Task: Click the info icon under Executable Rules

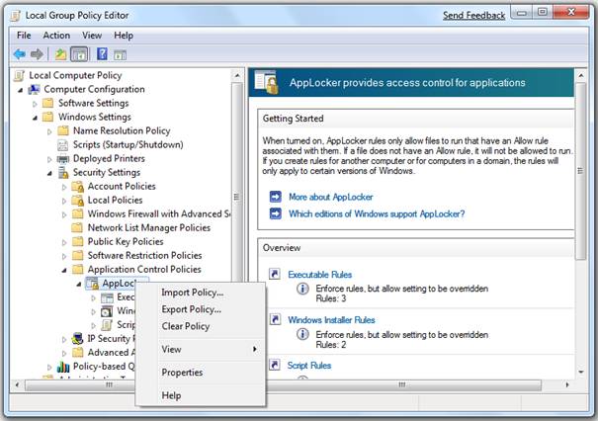Action: (302, 289)
